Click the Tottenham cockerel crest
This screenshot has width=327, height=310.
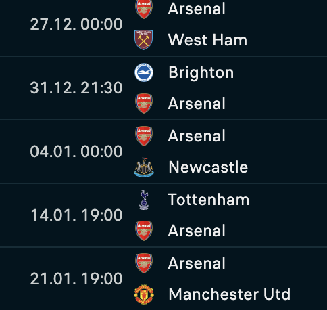point(144,200)
